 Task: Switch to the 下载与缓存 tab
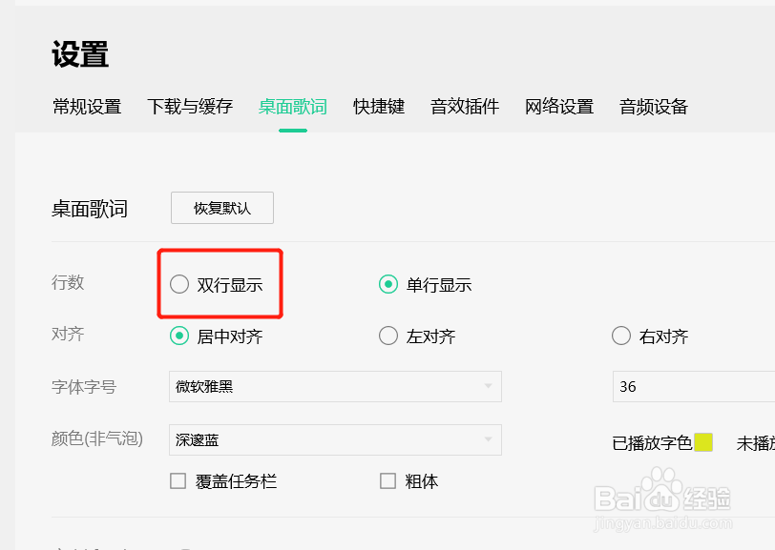[x=190, y=107]
